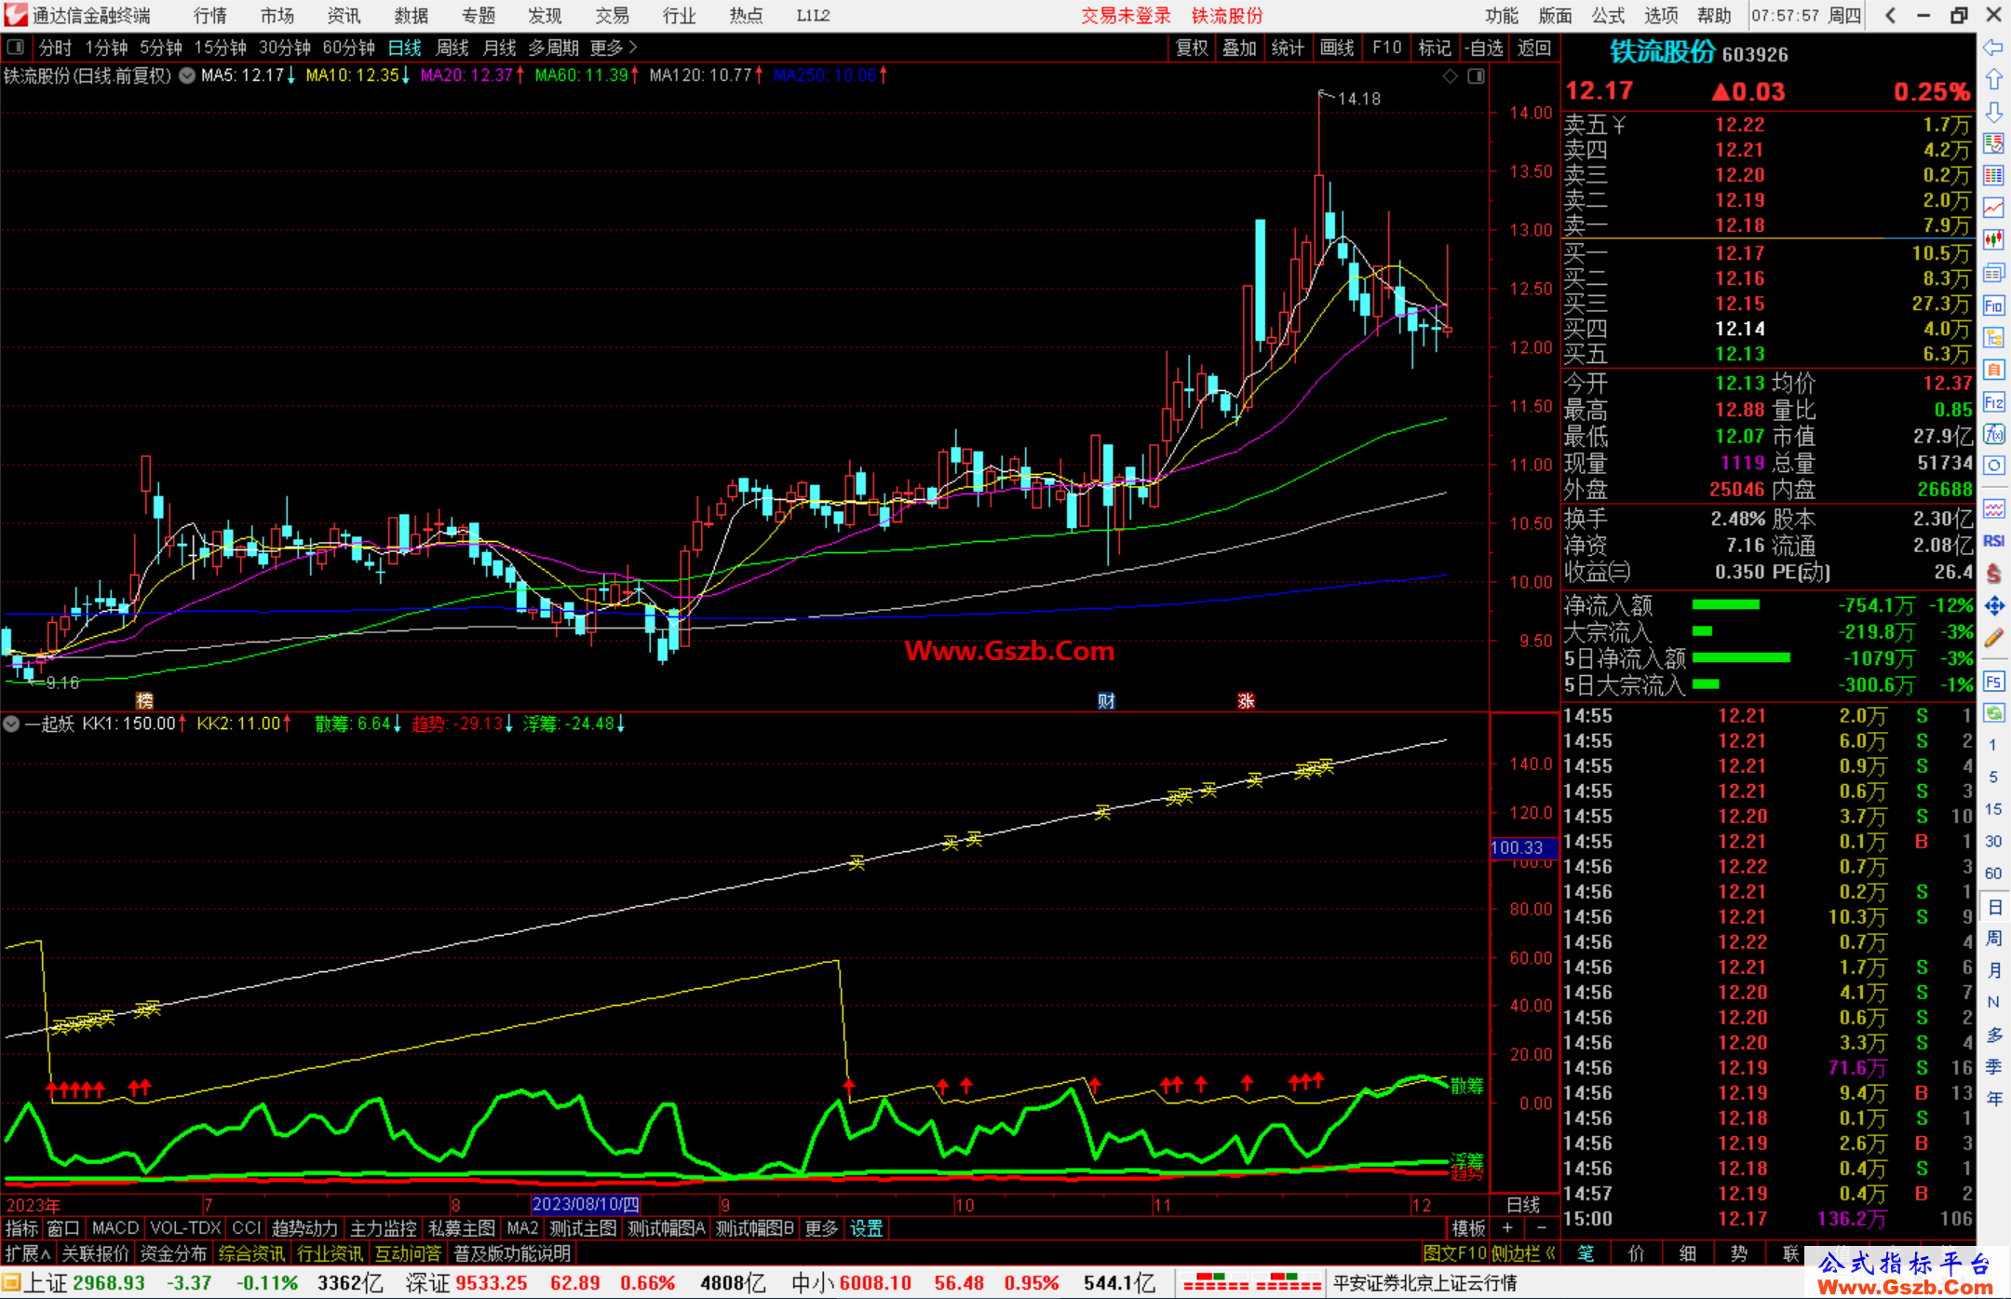Collapse the 侧边栏 sidebar toggle
The width and height of the screenshot is (2011, 1299).
click(1523, 1253)
